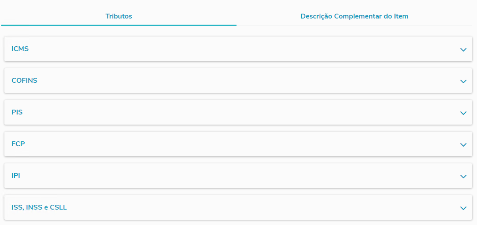This screenshot has width=477, height=225.
Task: Click the IPI heading text
Action: click(x=16, y=176)
